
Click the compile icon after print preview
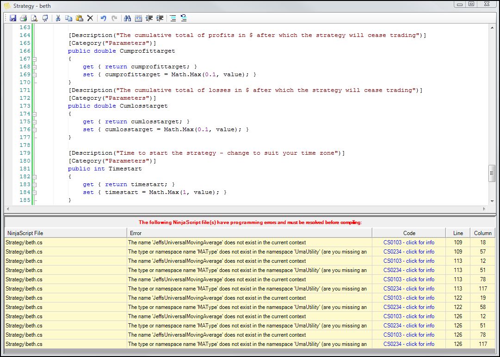pos(45,18)
